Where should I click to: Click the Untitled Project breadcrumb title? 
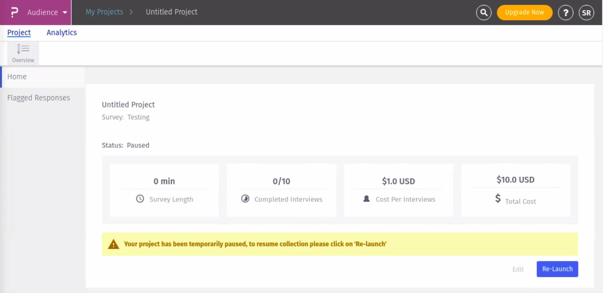(171, 12)
